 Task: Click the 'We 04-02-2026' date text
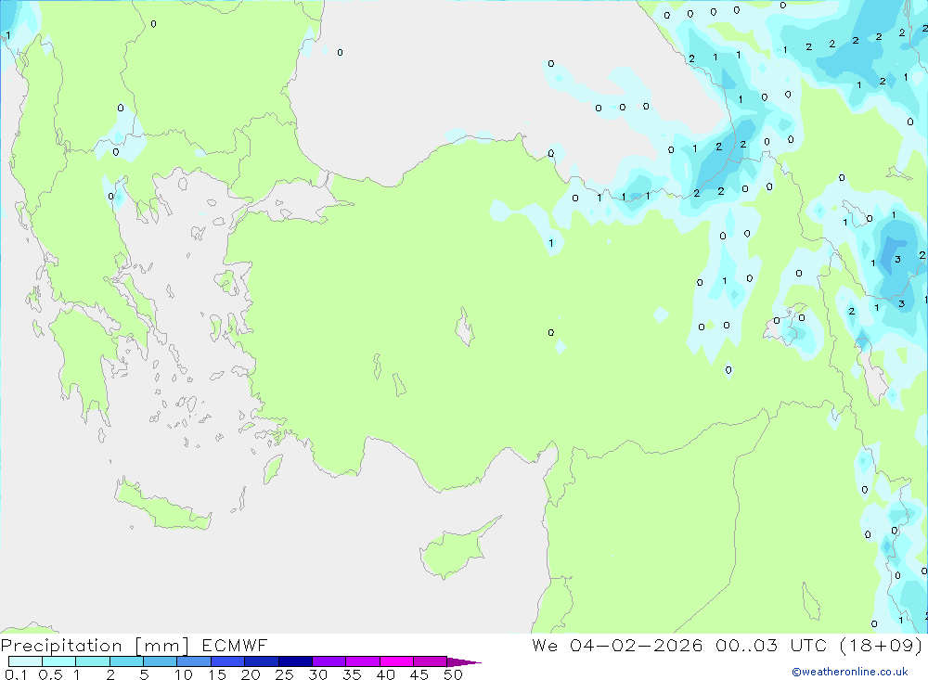[617, 645]
